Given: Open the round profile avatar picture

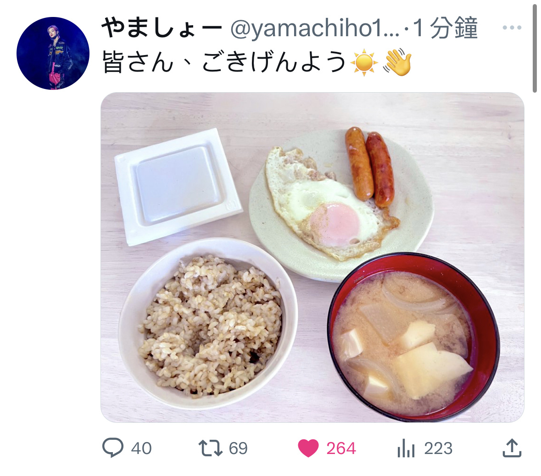Looking at the screenshot, I should point(53,53).
